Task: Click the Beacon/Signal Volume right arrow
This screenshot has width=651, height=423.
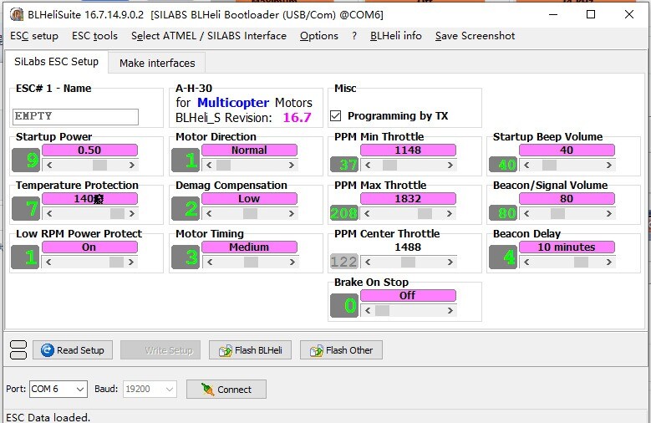Action: point(608,213)
